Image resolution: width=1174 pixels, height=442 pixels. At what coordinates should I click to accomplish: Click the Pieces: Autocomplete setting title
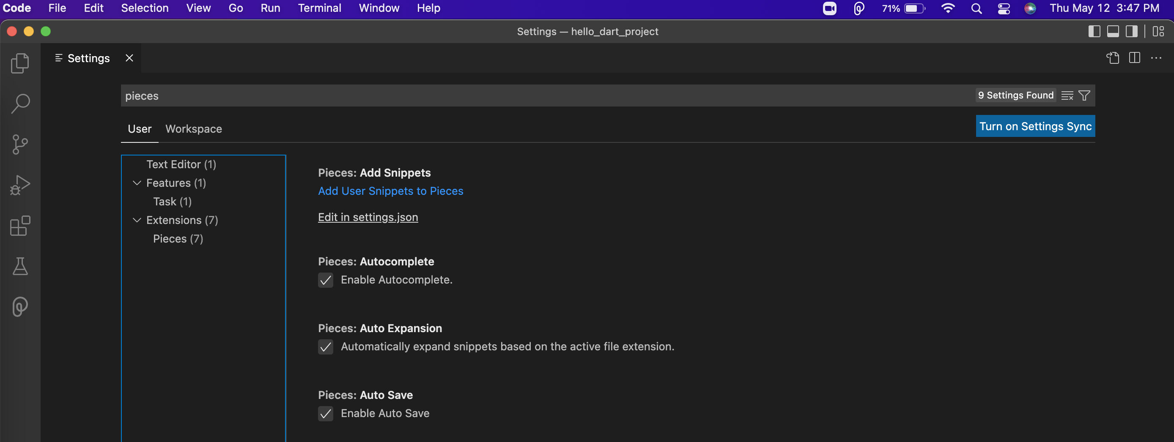pyautogui.click(x=376, y=262)
